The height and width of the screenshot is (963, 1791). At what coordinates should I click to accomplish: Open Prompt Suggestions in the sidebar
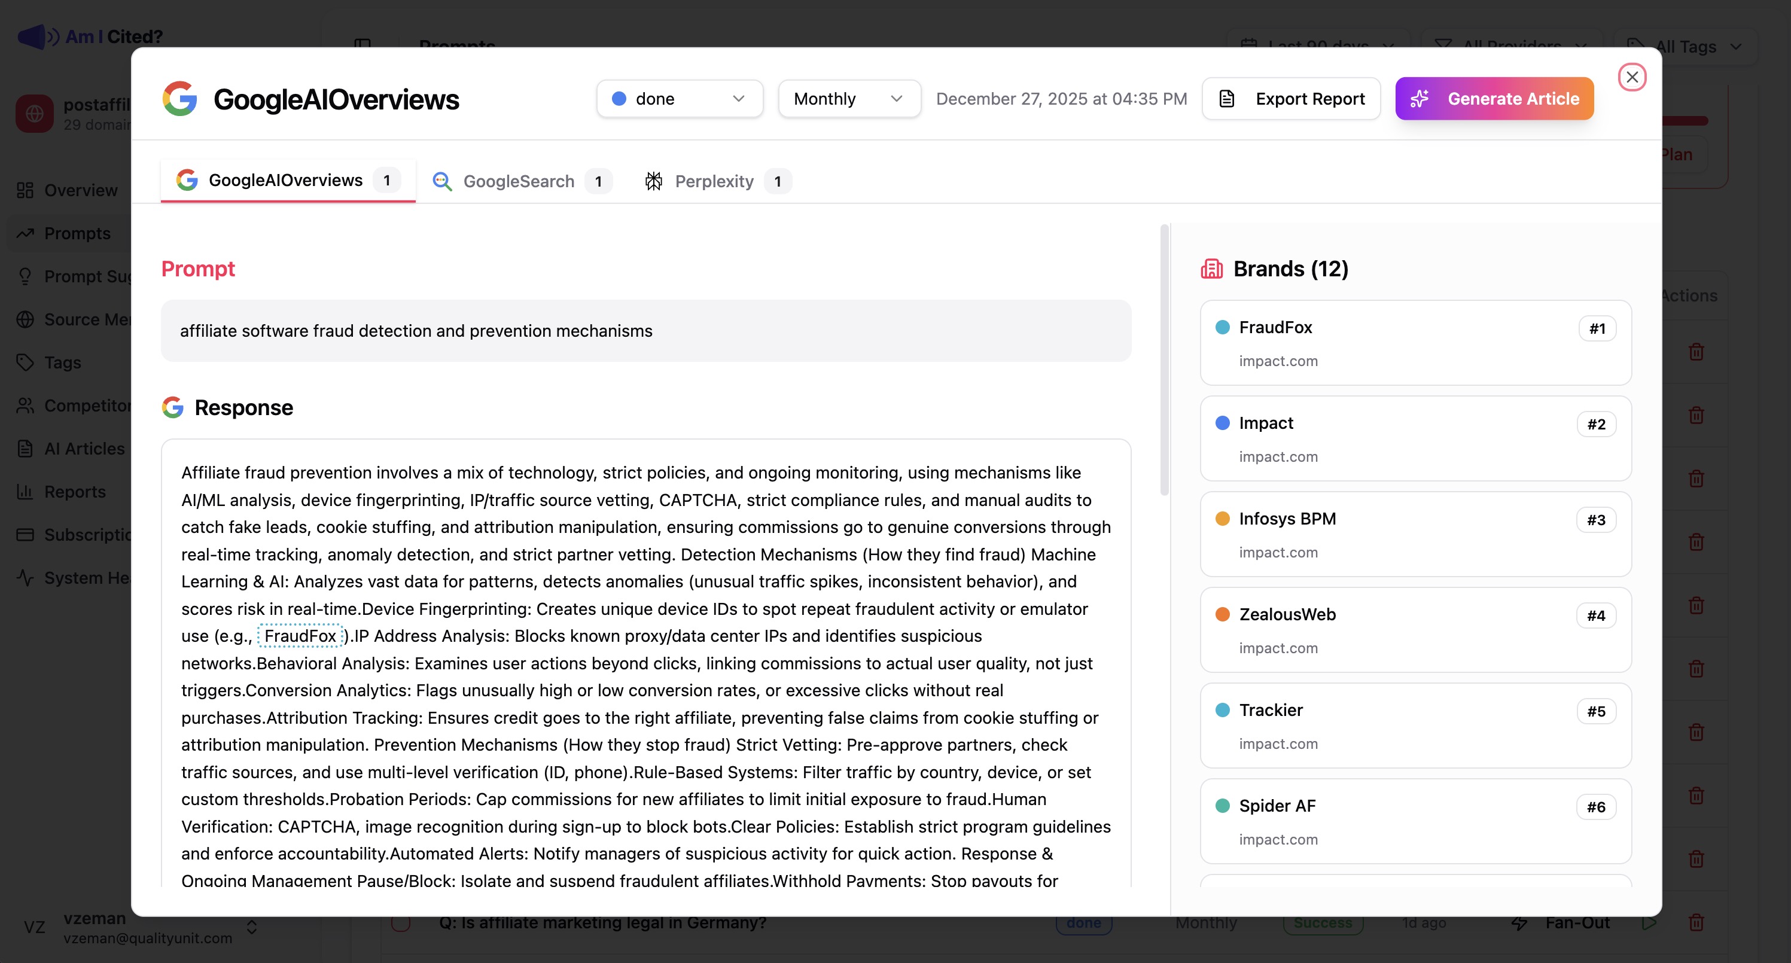point(83,276)
